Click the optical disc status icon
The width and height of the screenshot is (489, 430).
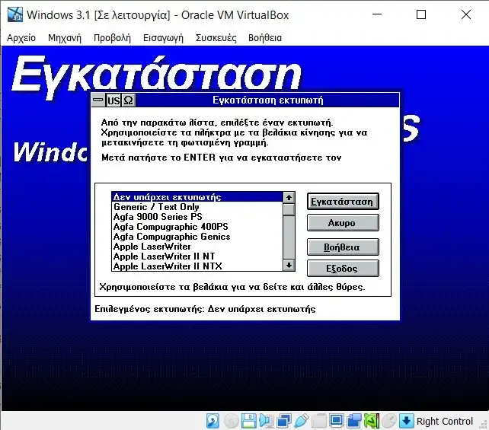(x=231, y=421)
